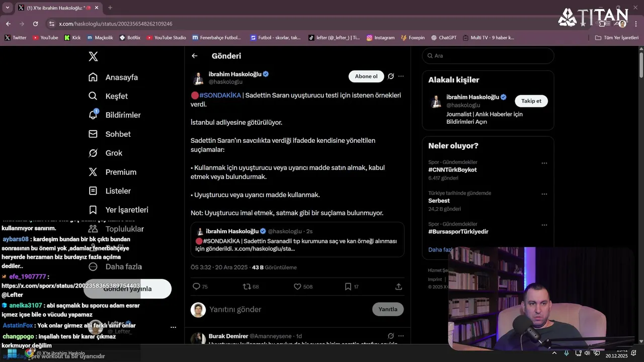
Task: Click Ara search box
Action: (x=488, y=56)
